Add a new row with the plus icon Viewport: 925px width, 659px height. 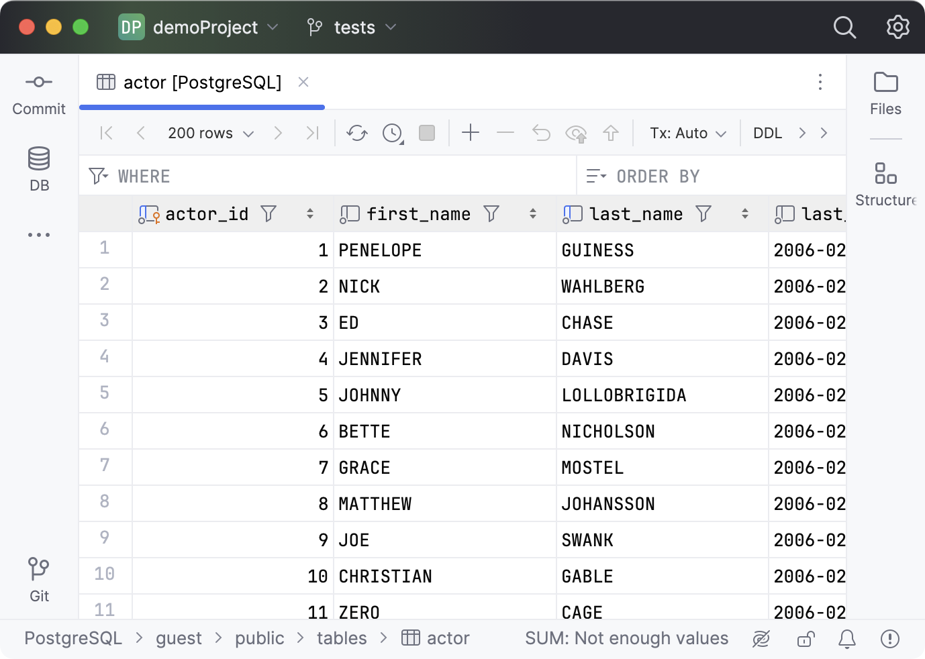pyautogui.click(x=470, y=133)
